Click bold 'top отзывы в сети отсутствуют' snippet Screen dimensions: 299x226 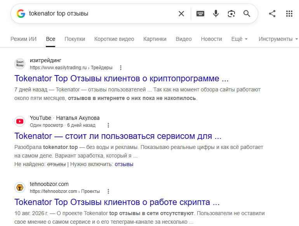coord(151,214)
